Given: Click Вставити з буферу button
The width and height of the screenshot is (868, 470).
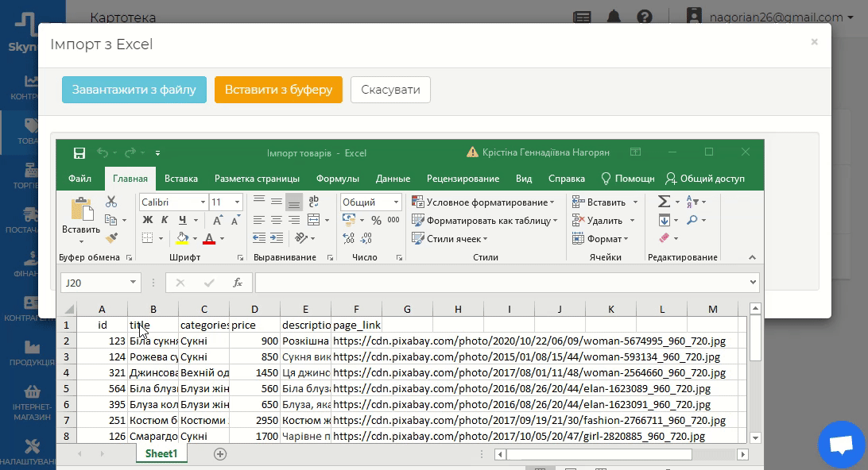Looking at the screenshot, I should coord(278,90).
